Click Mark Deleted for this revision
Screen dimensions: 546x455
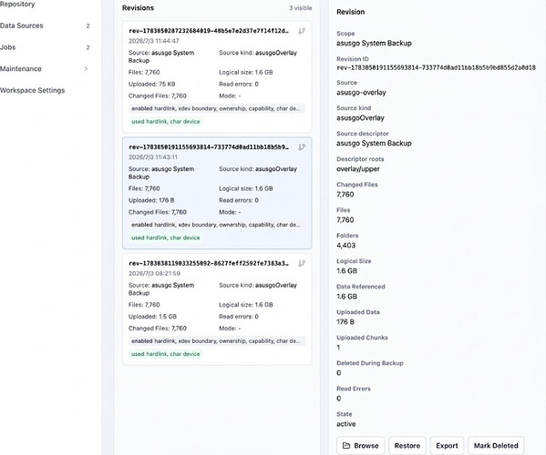click(496, 446)
